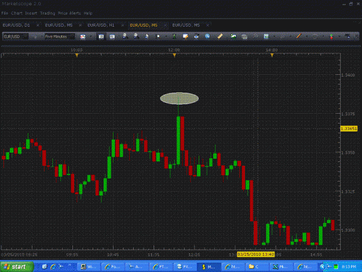Screen dimensions: 362x272
Task: Click the 09:55 time axis label
Action: [x=72, y=255]
